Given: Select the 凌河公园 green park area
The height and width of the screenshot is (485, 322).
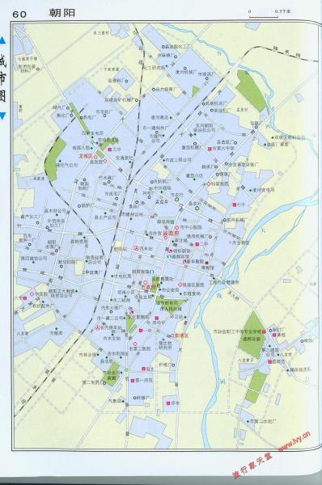Looking at the screenshot, I should (253, 335).
